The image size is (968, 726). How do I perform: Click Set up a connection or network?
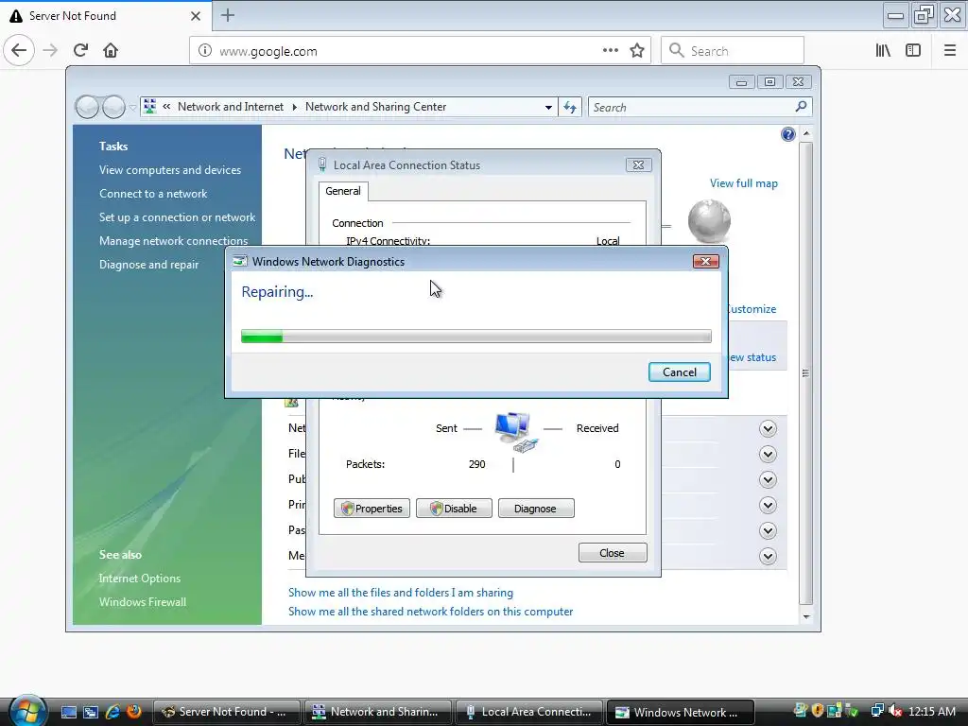(x=177, y=217)
